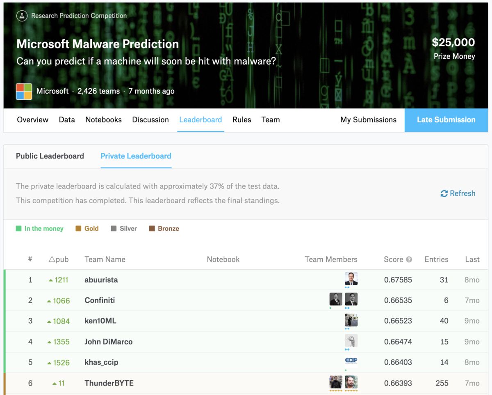
Task: Click the Microsoft logo icon
Action: tap(24, 91)
